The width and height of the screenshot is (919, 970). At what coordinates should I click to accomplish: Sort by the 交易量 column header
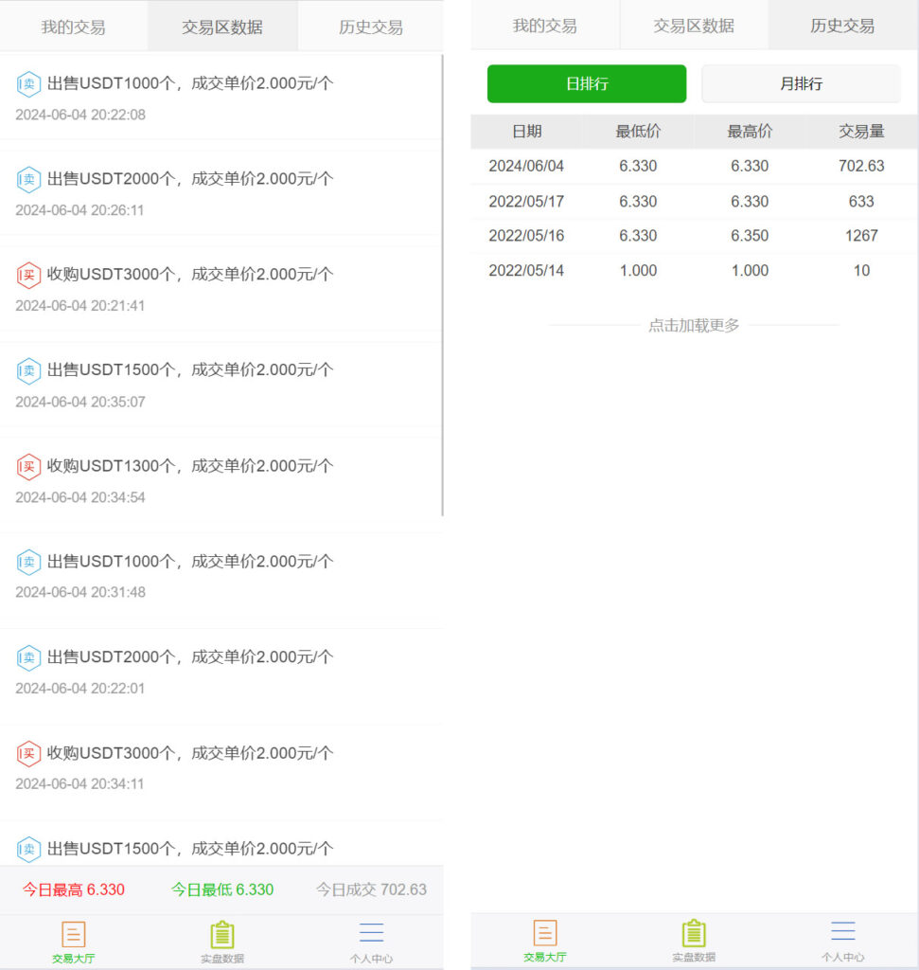pos(860,132)
